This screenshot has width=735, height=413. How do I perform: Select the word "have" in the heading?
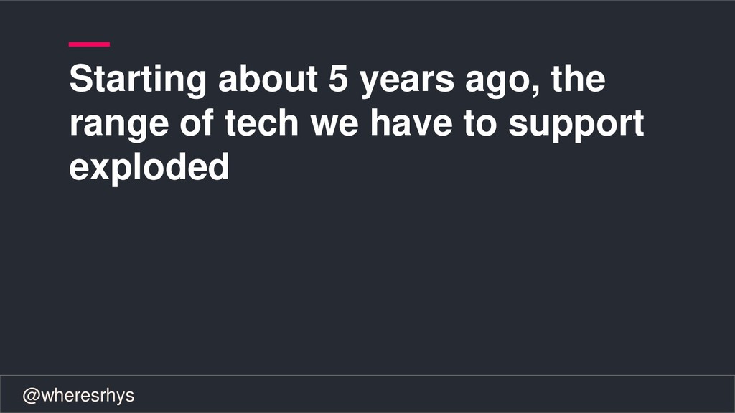click(x=411, y=123)
